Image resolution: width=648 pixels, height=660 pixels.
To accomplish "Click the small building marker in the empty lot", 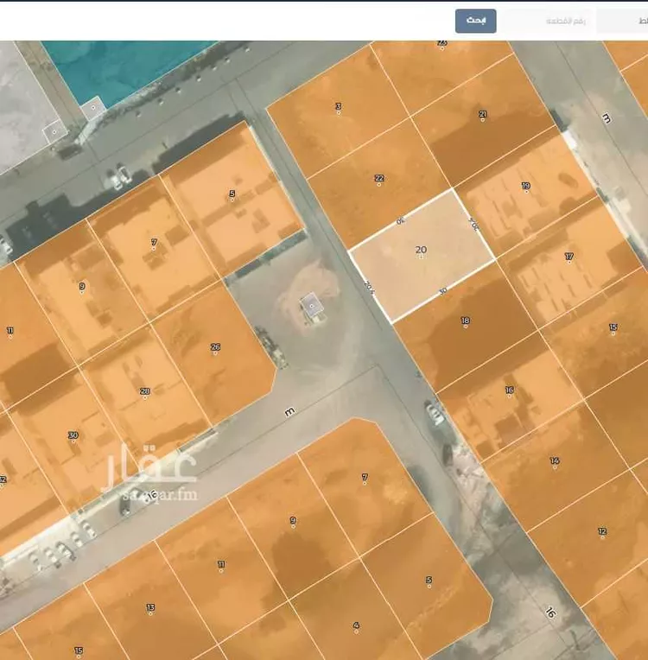I will [312, 307].
